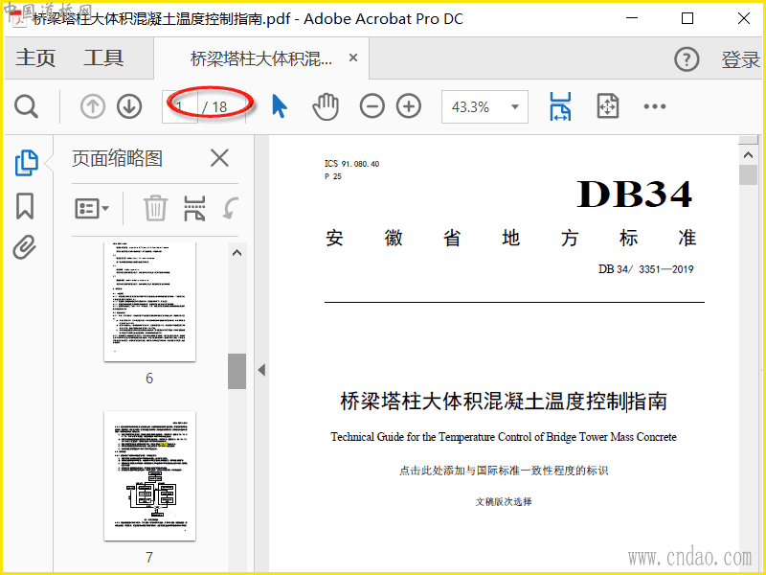Maximize the Acrobat window
The width and height of the screenshot is (766, 575).
coord(687,18)
